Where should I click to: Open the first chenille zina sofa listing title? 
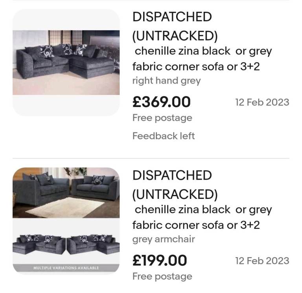coord(202,59)
